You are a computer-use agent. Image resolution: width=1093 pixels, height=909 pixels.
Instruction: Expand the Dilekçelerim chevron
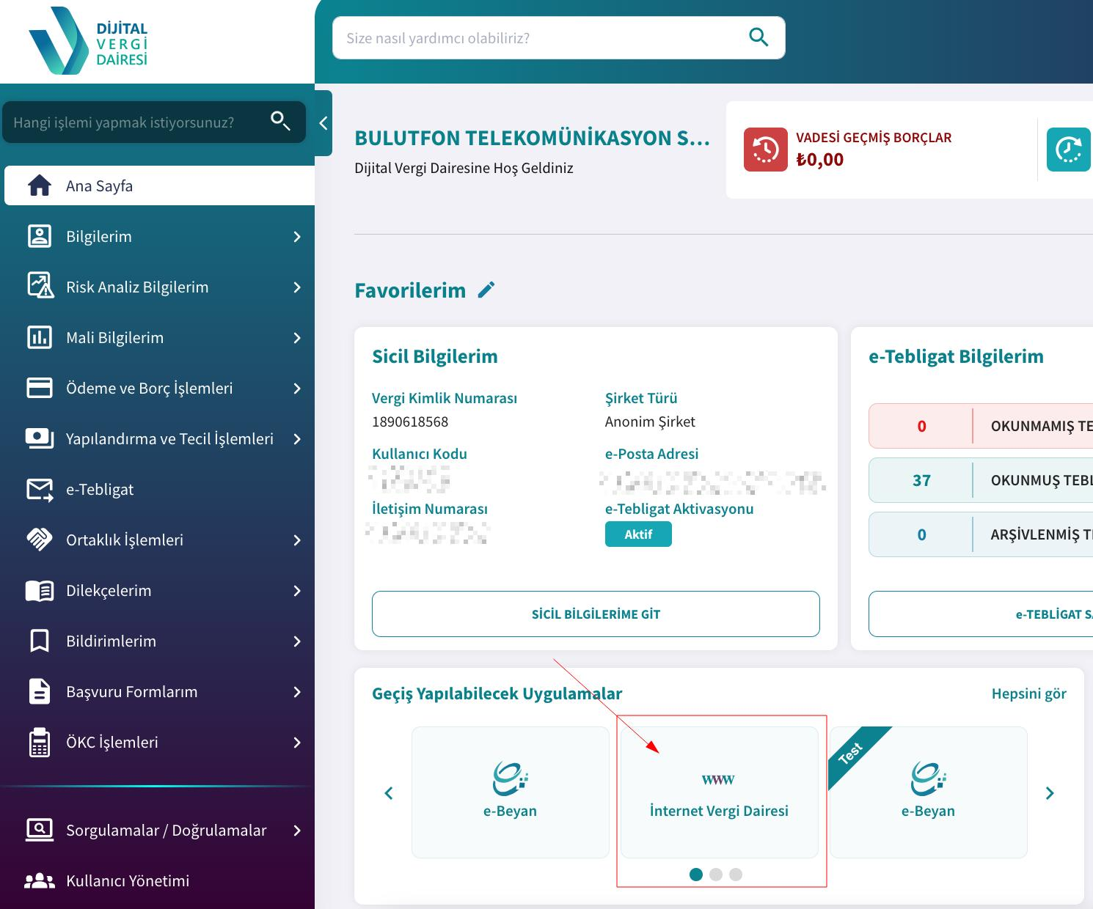tap(297, 591)
